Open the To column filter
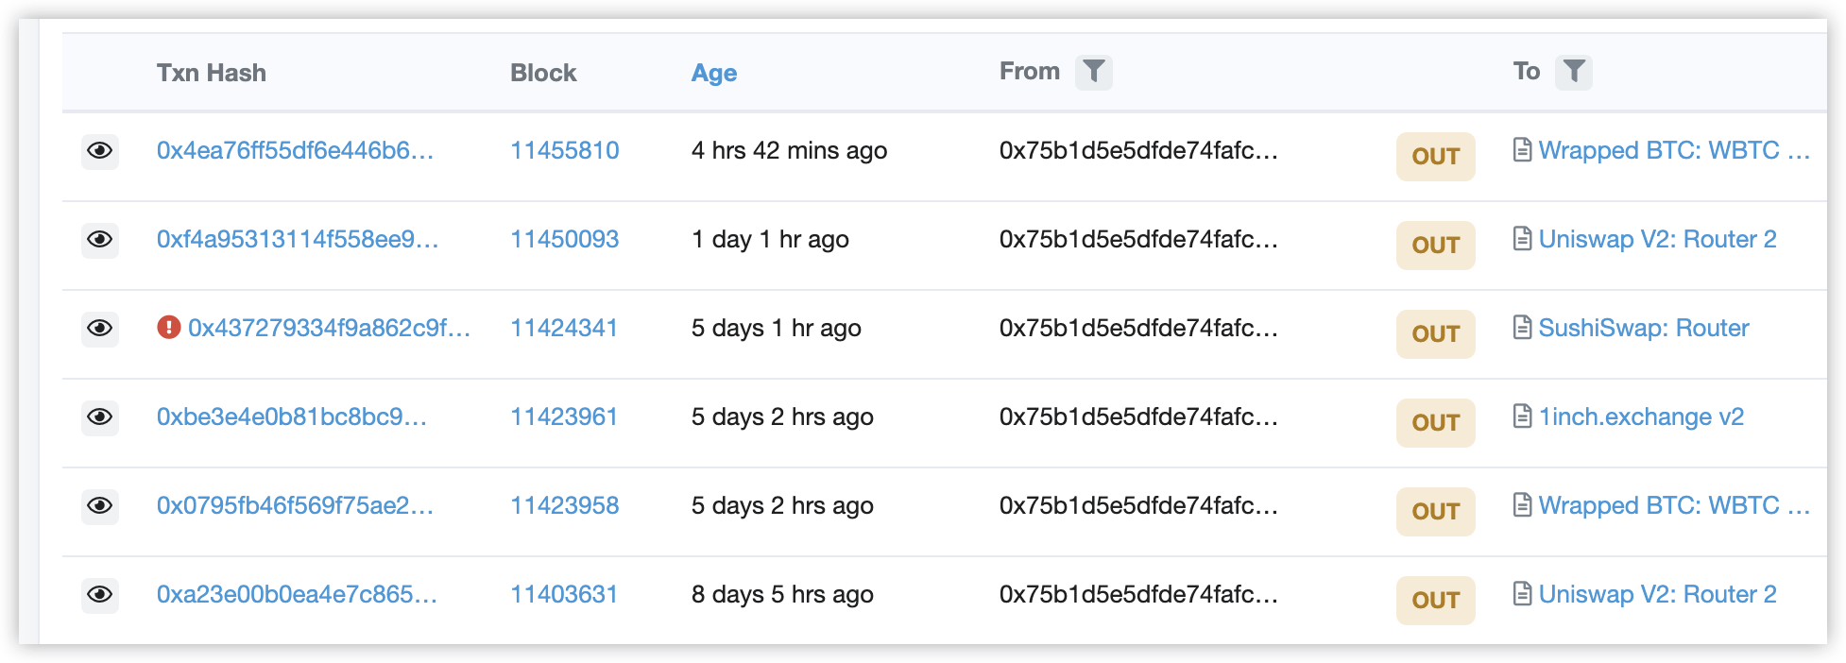1846x663 pixels. point(1574,72)
